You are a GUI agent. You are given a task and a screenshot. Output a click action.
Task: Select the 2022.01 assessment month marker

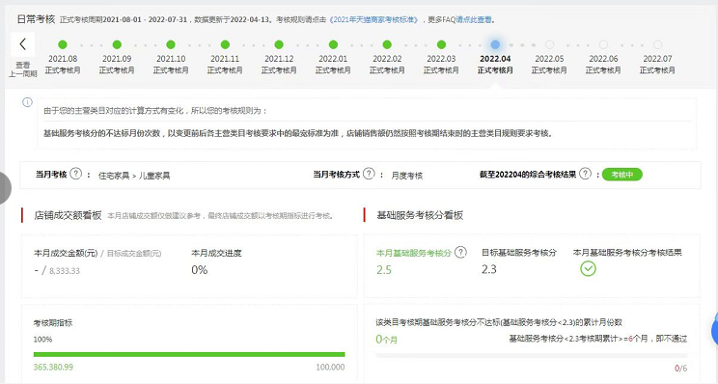tap(333, 44)
